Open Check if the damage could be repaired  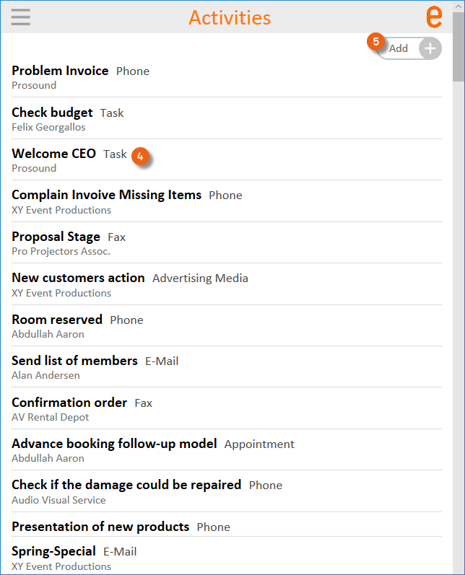(126, 485)
